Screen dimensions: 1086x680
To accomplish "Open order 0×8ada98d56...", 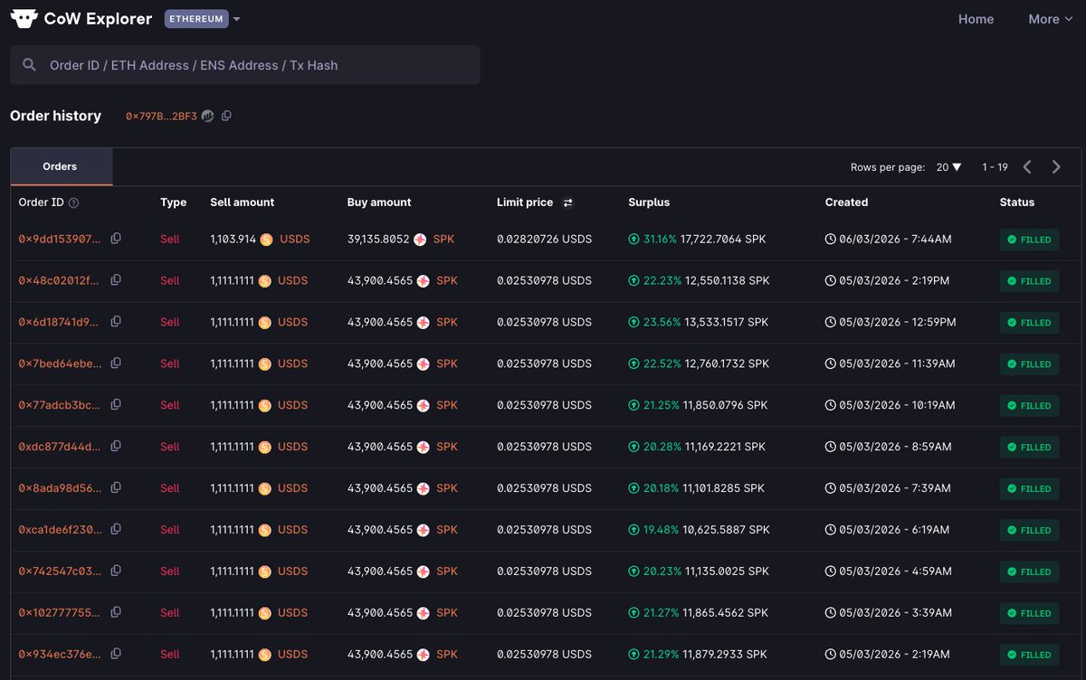I will point(60,488).
